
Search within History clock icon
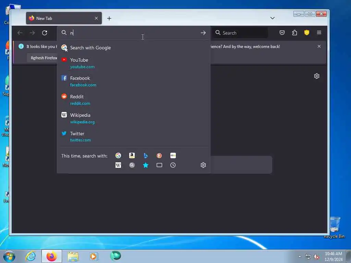pos(173,165)
